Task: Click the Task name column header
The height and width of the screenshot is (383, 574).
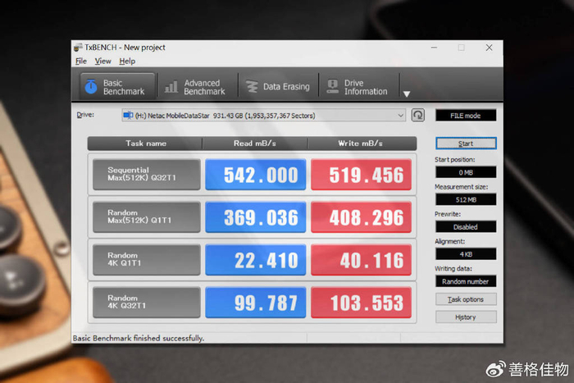Action: coord(145,144)
